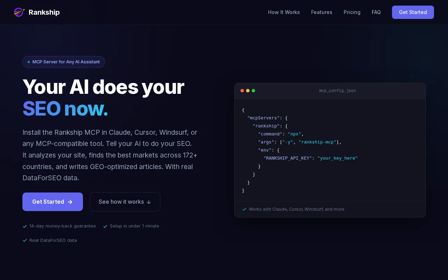Image resolution: width=448 pixels, height=280 pixels.
Task: Click the Works with Claude, Cursor, Windsurf text
Action: (x=297, y=209)
